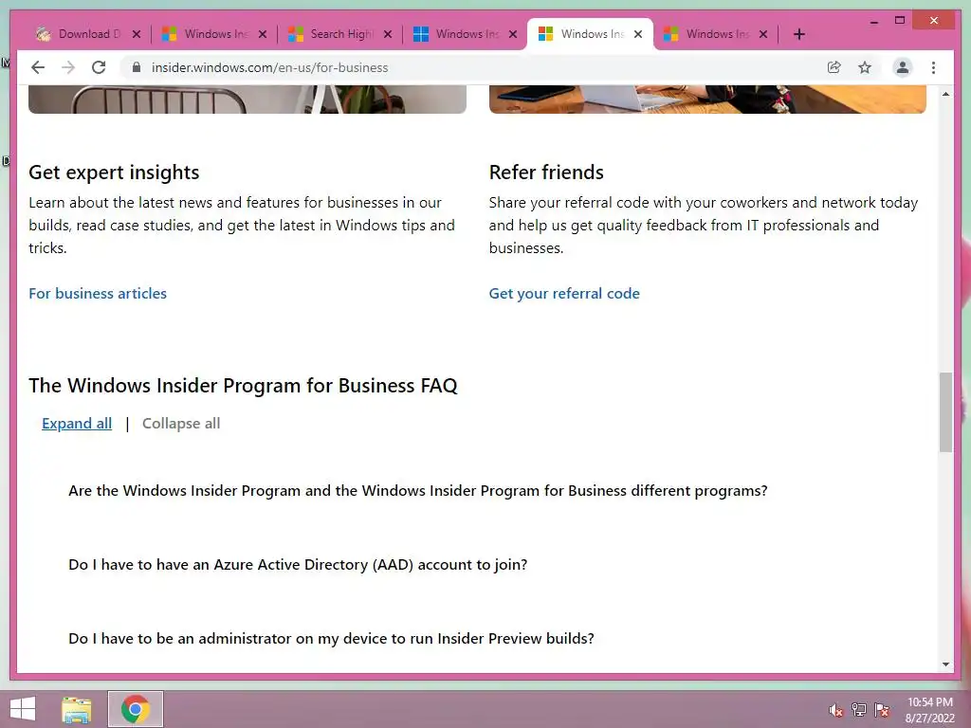Click the scrollbar up arrow
This screenshot has width=971, height=728.
(945, 94)
